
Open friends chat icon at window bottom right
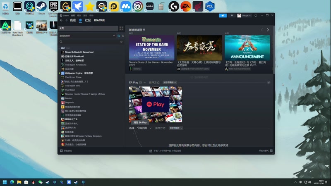271,151
